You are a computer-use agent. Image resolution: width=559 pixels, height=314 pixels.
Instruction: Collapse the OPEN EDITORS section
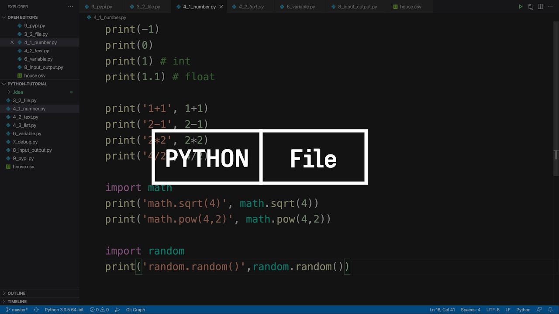[x=39, y=17]
